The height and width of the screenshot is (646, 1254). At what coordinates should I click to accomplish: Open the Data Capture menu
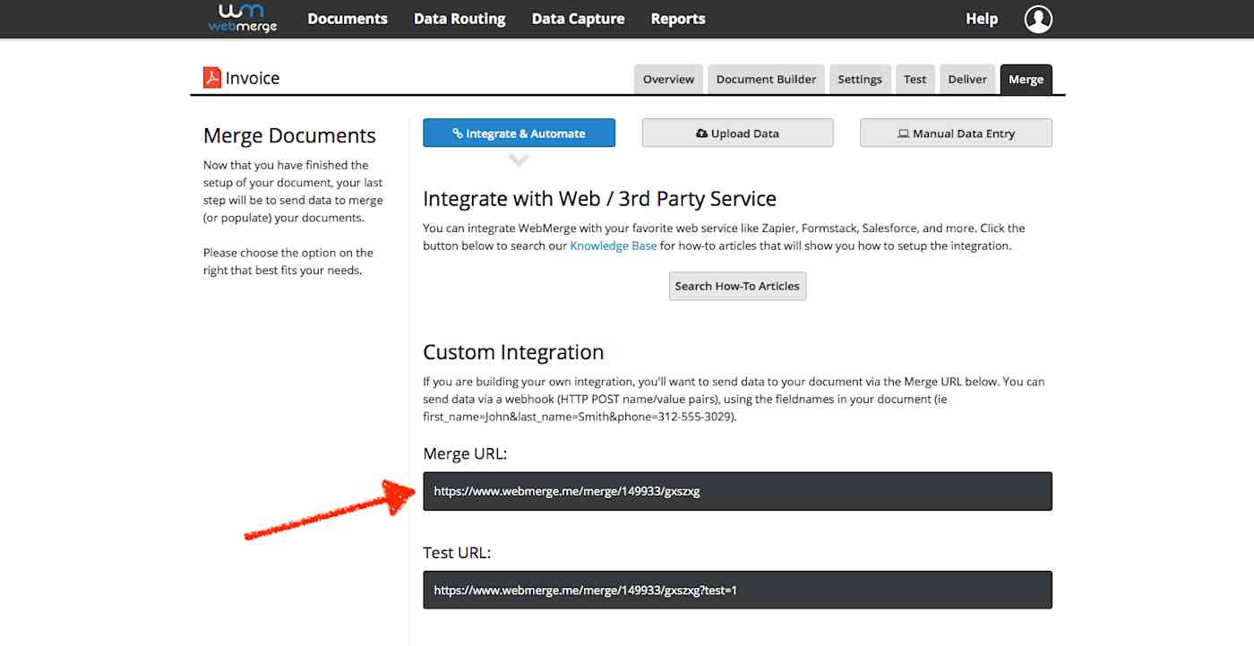[578, 18]
